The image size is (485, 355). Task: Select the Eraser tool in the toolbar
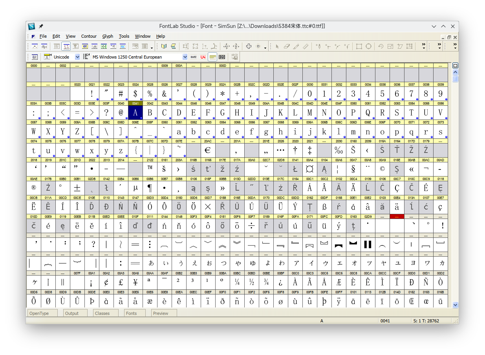[x=286, y=46]
